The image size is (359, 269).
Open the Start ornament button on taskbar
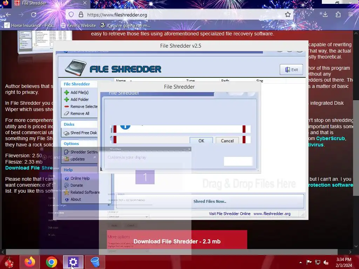[9, 262]
